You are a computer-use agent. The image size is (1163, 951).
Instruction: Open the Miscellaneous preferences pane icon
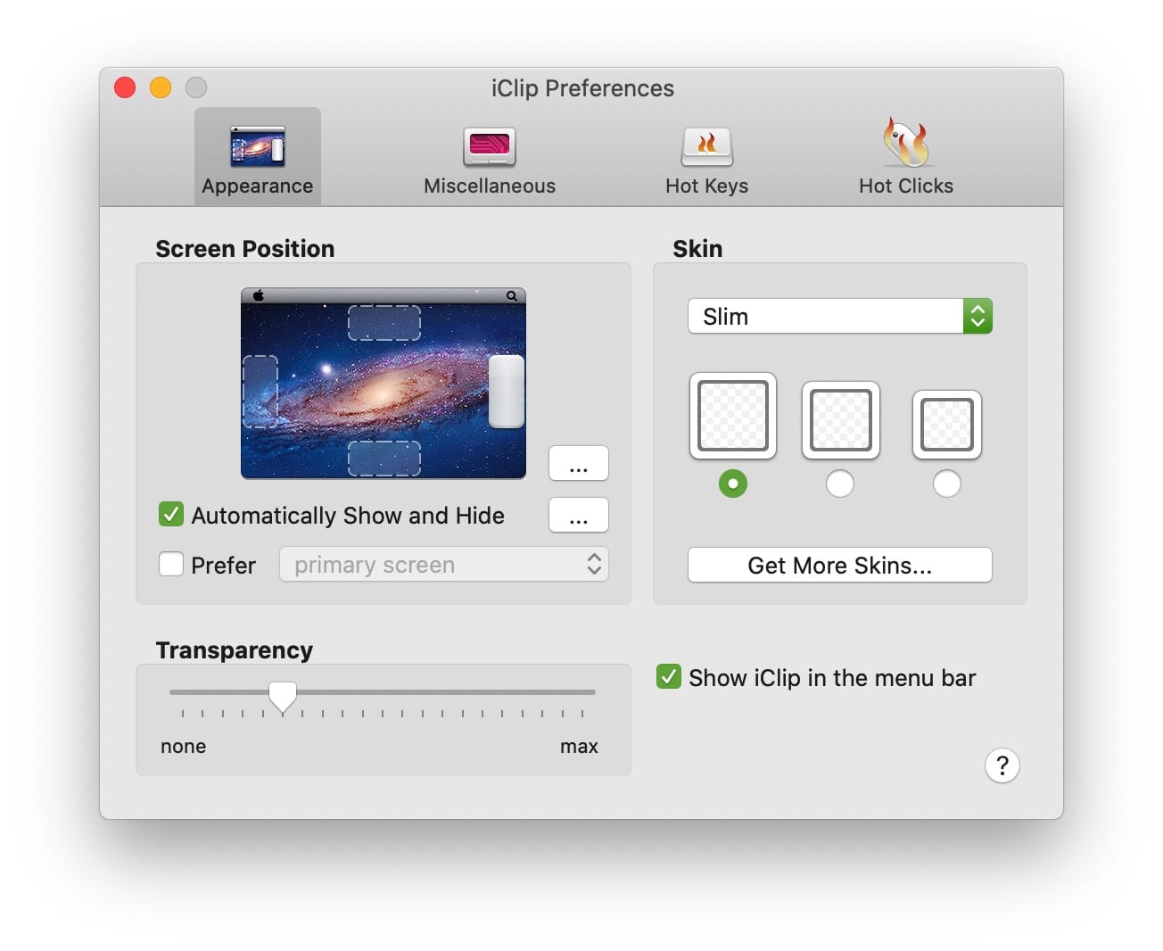489,147
